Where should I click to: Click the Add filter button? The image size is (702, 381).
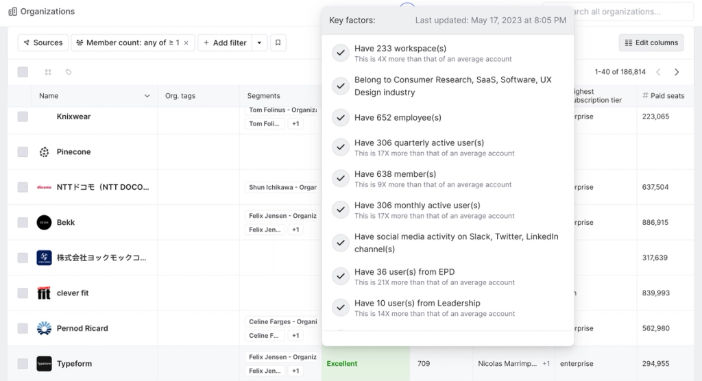tap(225, 42)
